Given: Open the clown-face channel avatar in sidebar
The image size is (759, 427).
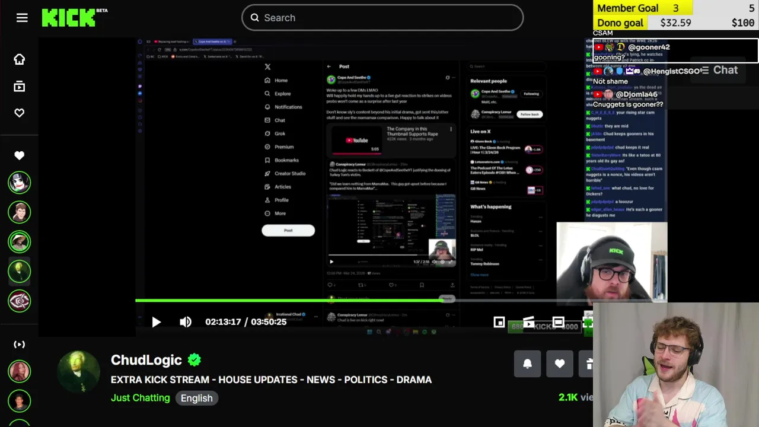Looking at the screenshot, I should [20, 183].
